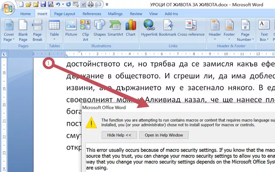Expand the Page Number menu
This screenshot has width=275, height=172.
click(x=245, y=31)
